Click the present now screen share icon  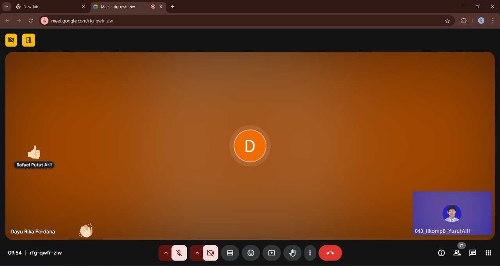(271, 253)
